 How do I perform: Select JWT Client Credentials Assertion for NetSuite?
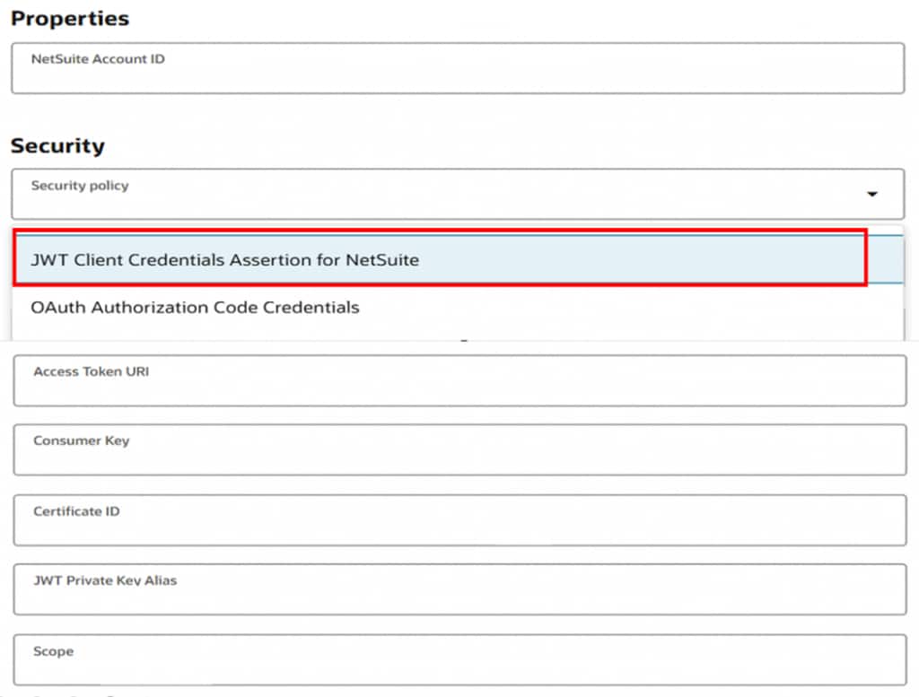coord(224,260)
